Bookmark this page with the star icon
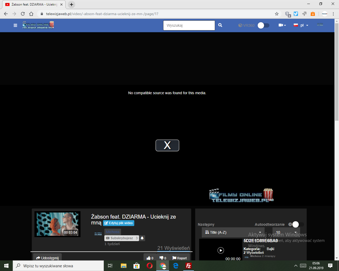The width and height of the screenshot is (339, 271). pyautogui.click(x=277, y=14)
